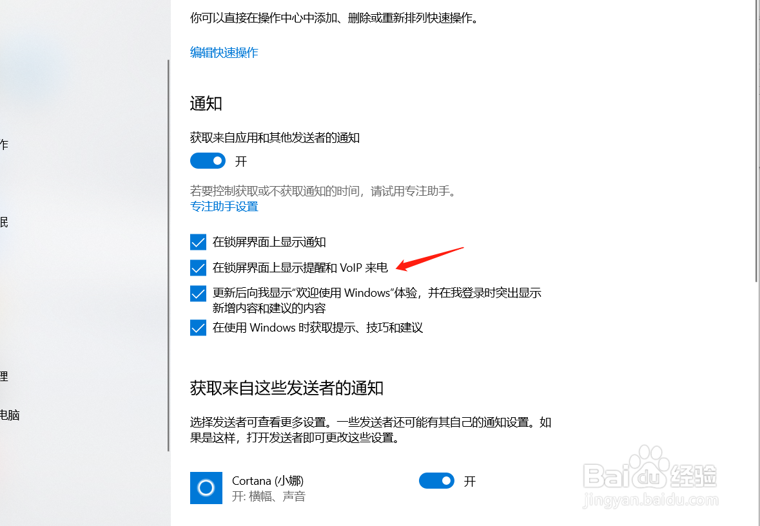Select the sidebar item ending in 理
The image size is (760, 526).
coord(4,377)
